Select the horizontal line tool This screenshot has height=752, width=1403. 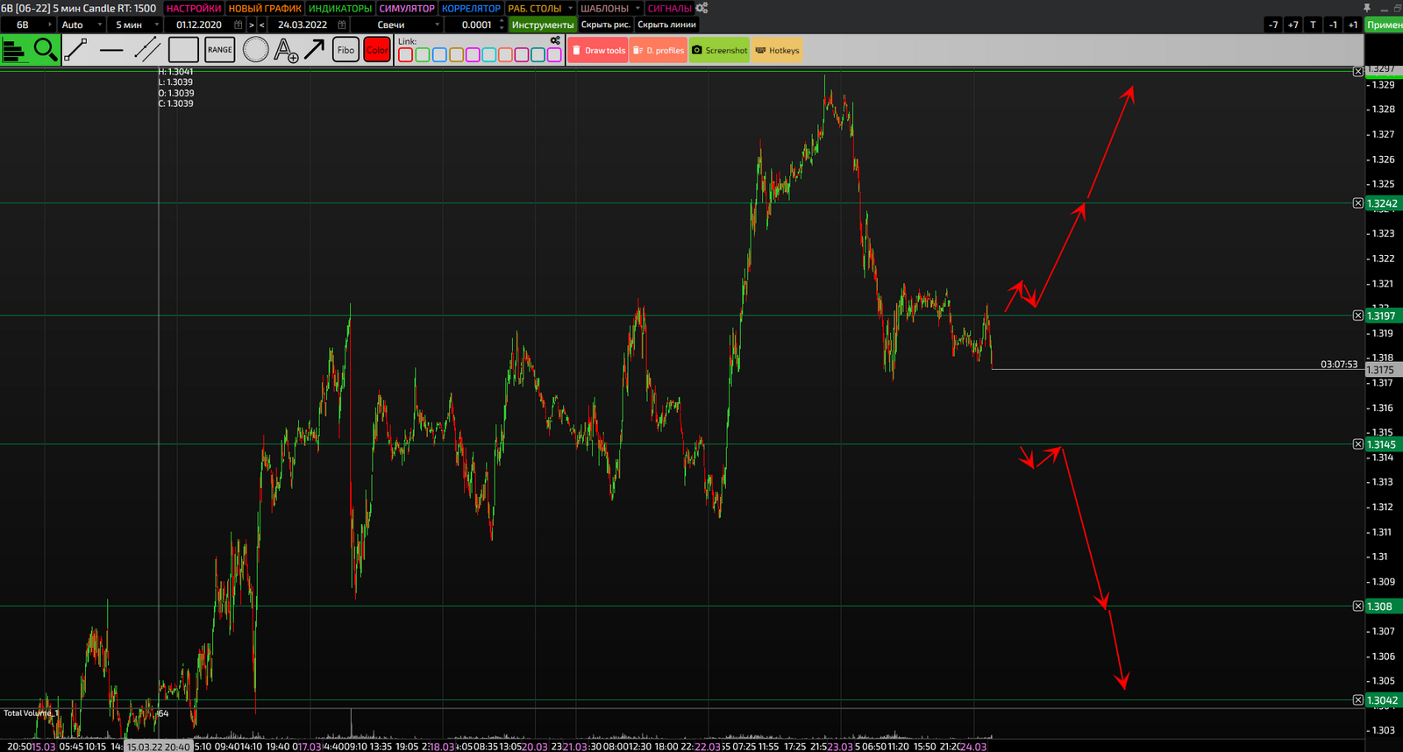click(111, 50)
